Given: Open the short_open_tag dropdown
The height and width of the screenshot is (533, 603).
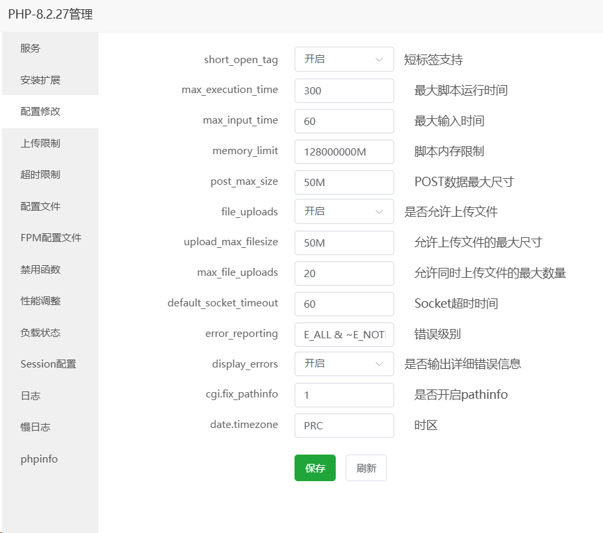Looking at the screenshot, I should (x=344, y=59).
